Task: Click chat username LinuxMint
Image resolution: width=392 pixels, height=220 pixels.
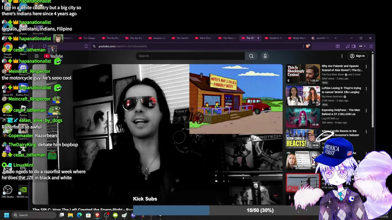Action: click(x=24, y=165)
